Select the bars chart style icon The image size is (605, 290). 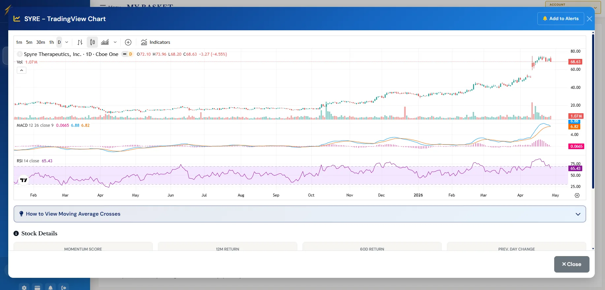80,42
